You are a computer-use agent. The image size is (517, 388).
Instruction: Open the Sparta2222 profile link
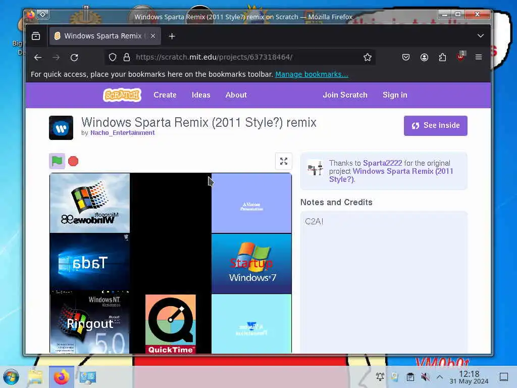point(383,163)
